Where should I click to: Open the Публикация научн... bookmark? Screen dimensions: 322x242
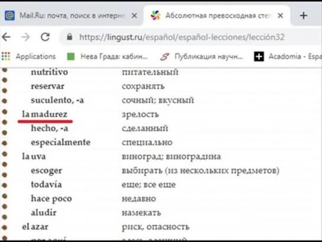tap(201, 56)
